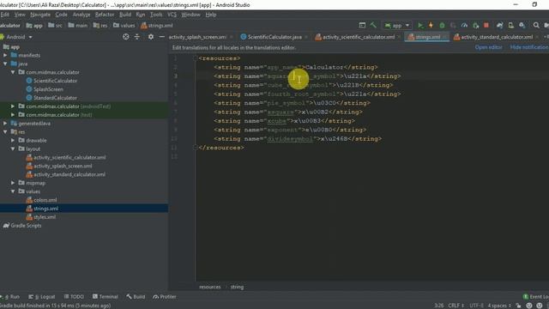
Task: Expand the drawable folder
Action: coord(13,140)
